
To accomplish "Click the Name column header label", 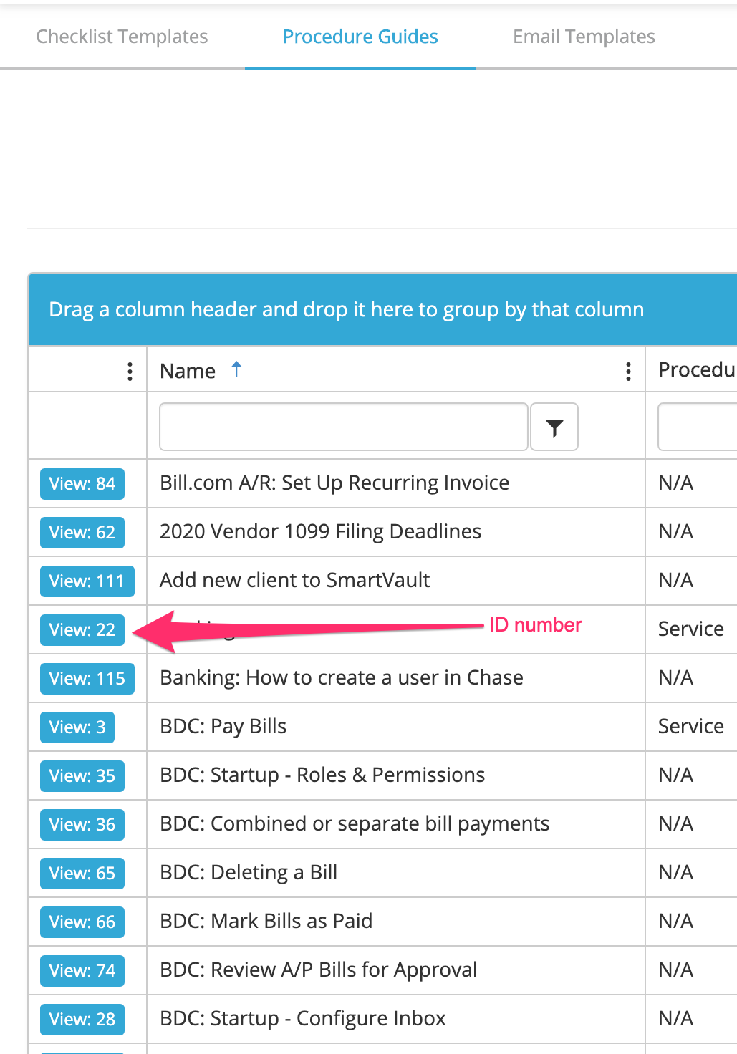I will tap(188, 371).
